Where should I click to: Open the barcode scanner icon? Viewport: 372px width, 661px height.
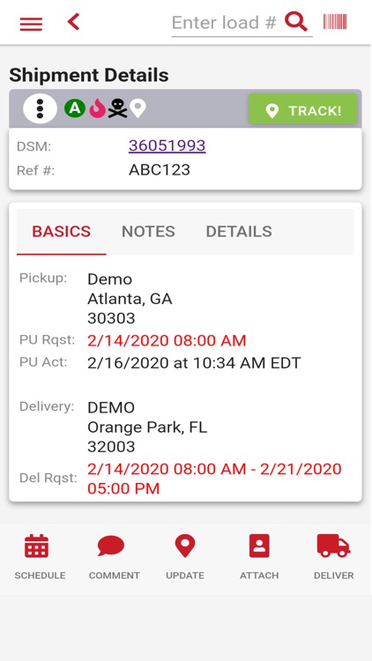tap(335, 21)
